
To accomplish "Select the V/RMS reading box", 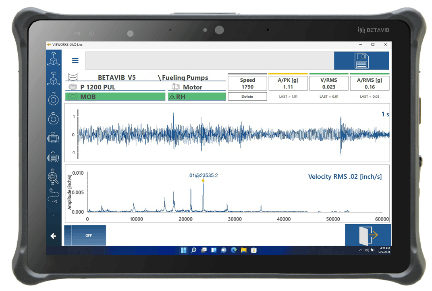I will [328, 83].
